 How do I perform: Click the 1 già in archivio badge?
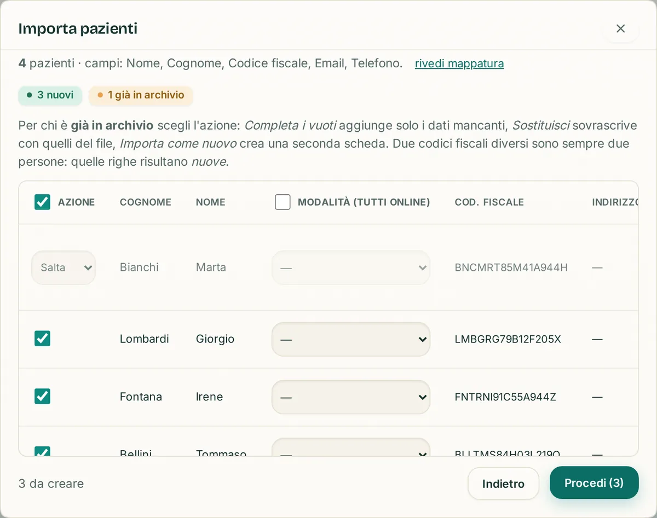click(141, 95)
